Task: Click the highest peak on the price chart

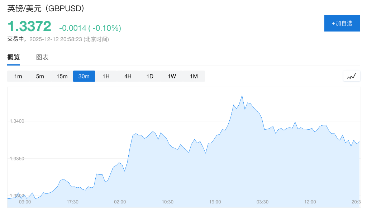Action: point(242,96)
